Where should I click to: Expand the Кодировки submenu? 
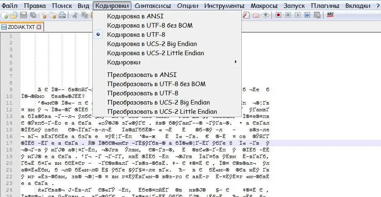[167, 62]
